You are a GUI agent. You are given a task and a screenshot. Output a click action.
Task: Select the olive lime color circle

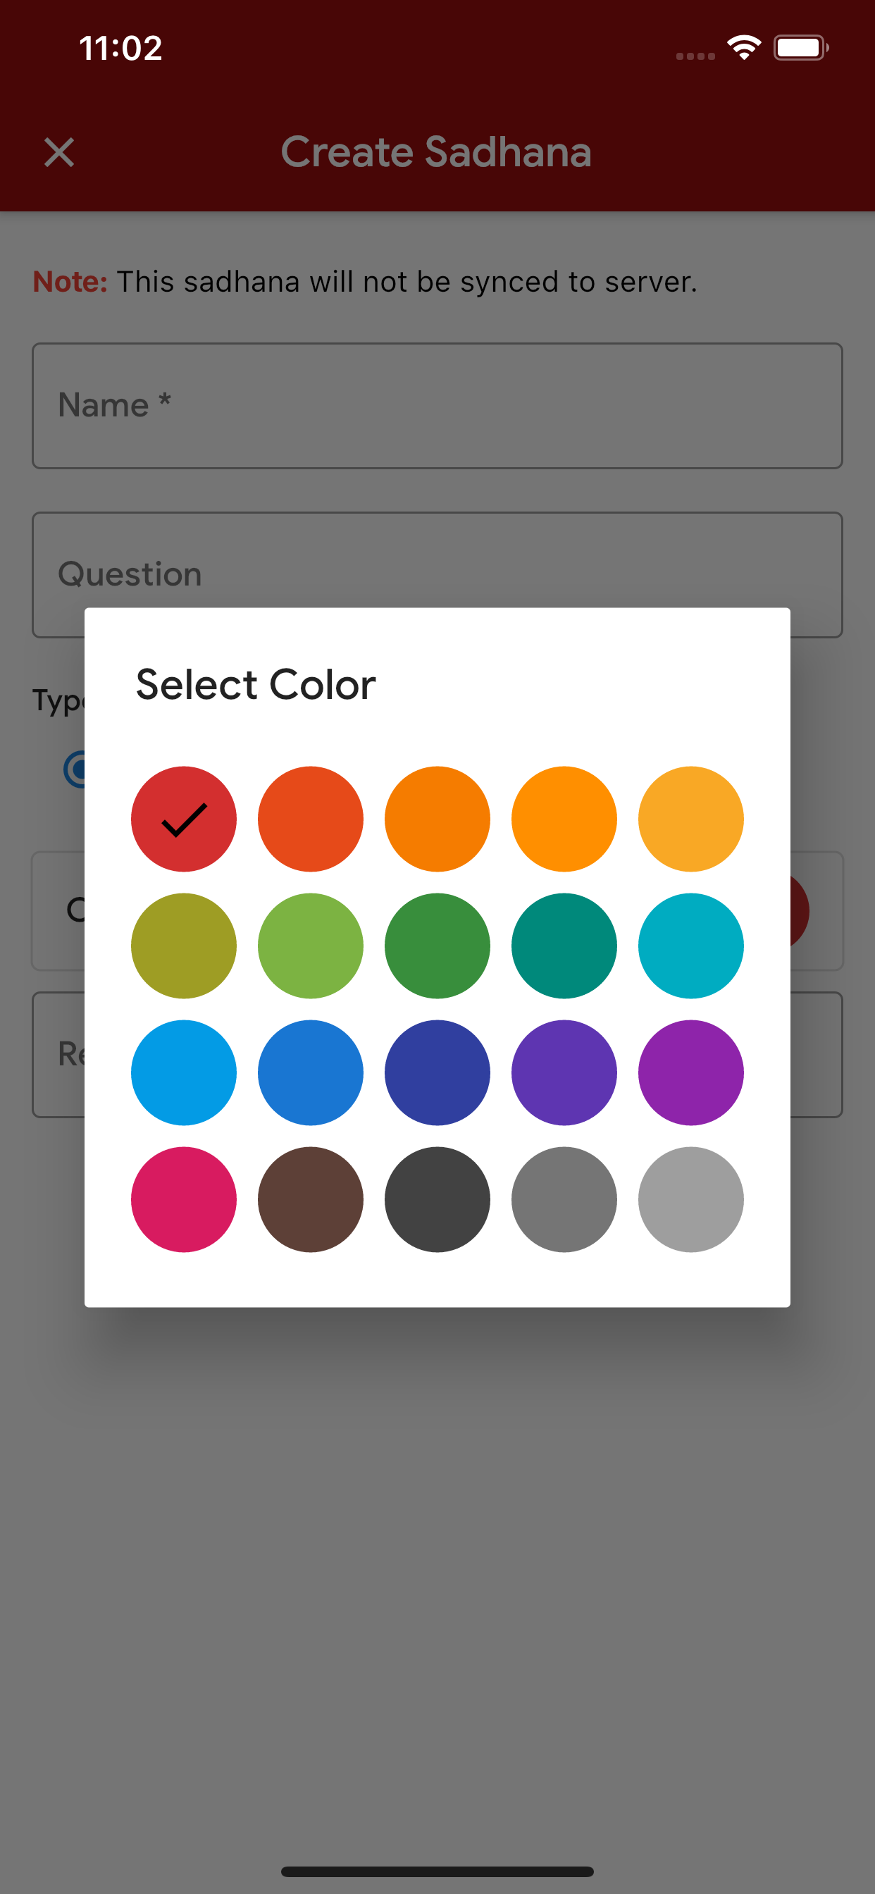click(184, 946)
